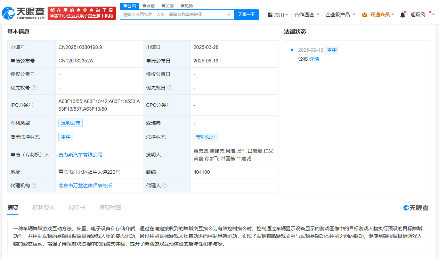This screenshot has width=439, height=259.
Task: Click help icon beside 代理人
Action: pos(165,185)
